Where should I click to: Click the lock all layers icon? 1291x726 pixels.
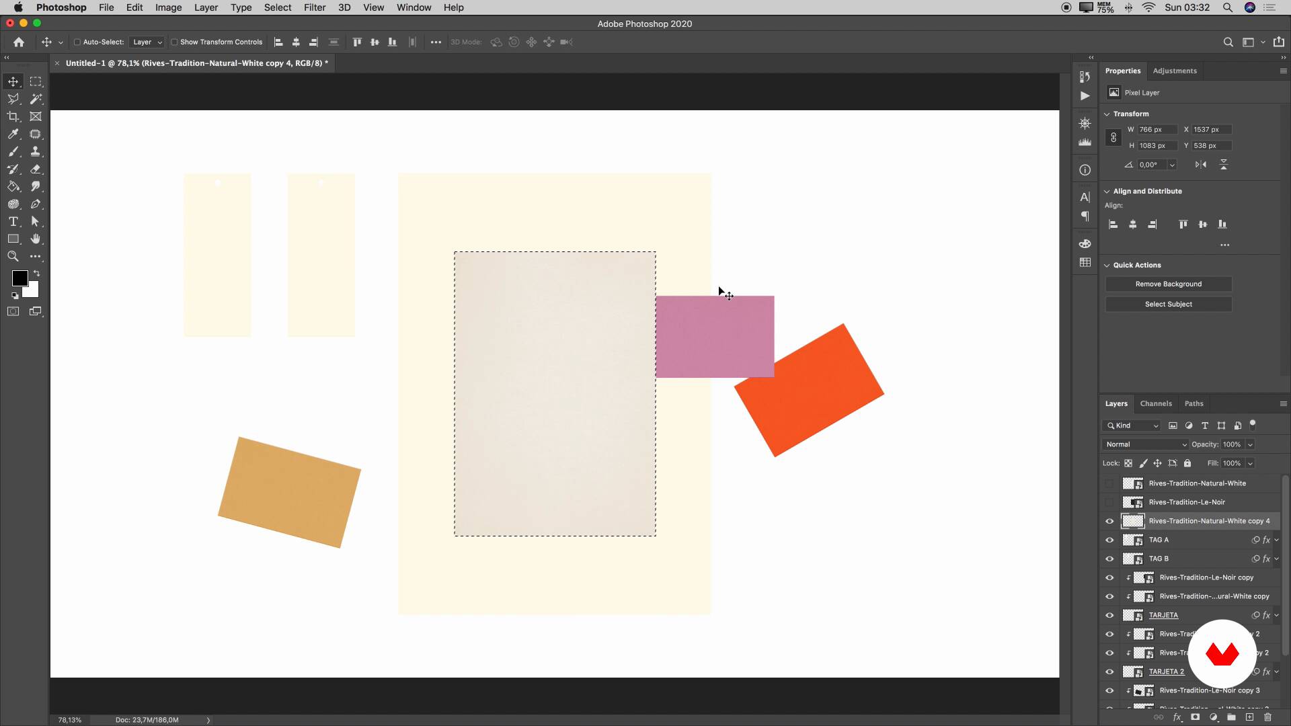[1187, 463]
